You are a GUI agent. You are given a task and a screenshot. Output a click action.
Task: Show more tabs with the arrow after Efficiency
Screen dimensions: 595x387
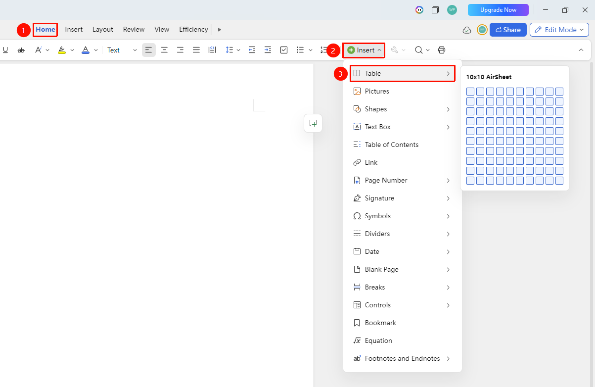click(x=220, y=30)
